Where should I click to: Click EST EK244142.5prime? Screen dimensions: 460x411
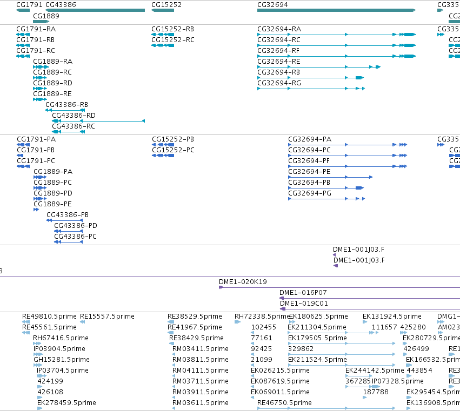pyautogui.click(x=375, y=370)
